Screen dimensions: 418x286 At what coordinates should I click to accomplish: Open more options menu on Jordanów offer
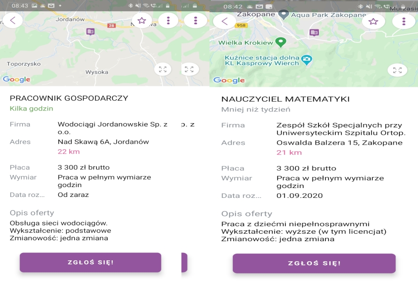pyautogui.click(x=168, y=21)
